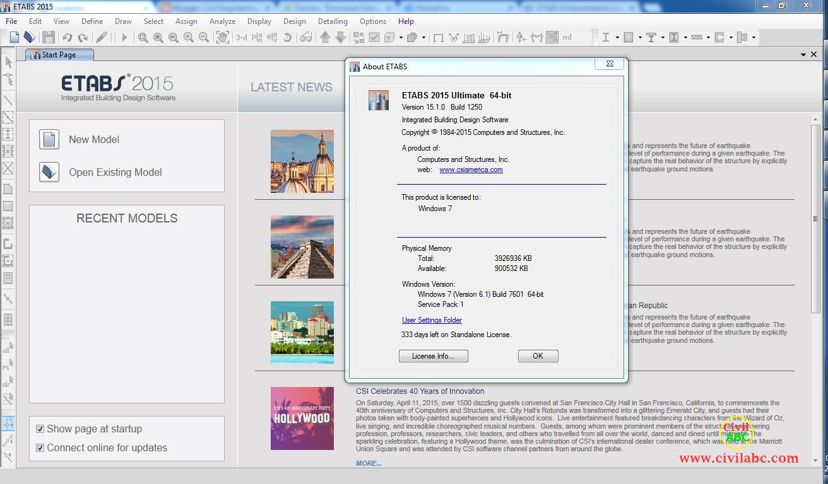The width and height of the screenshot is (828, 484).
Task: Click OK in About ETABS dialog
Action: (x=538, y=356)
